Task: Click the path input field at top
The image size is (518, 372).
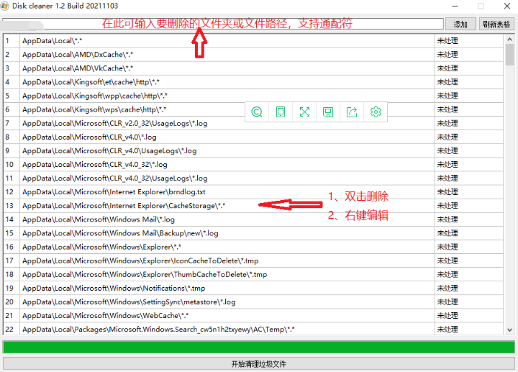Action: pos(222,24)
